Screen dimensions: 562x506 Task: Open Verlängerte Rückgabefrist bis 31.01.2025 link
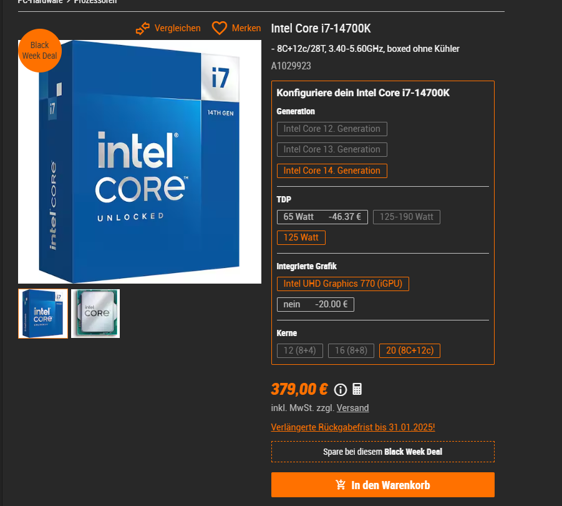353,427
